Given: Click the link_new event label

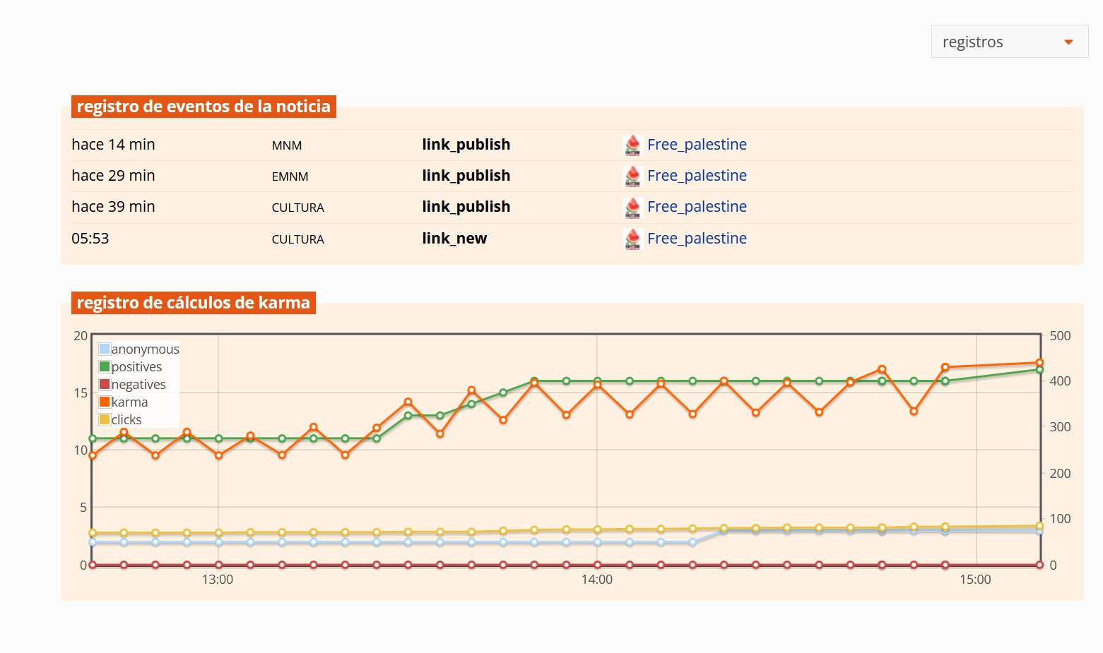Looking at the screenshot, I should (454, 239).
